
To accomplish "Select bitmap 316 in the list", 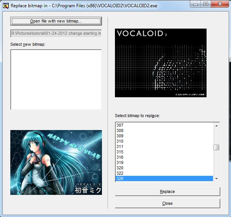I will click(x=164, y=157).
